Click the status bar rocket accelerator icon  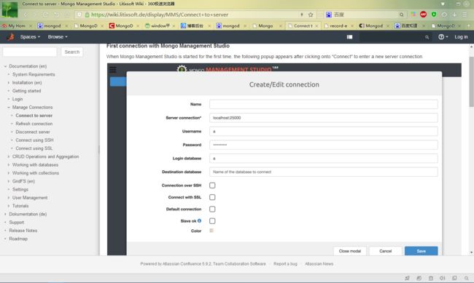407,278
